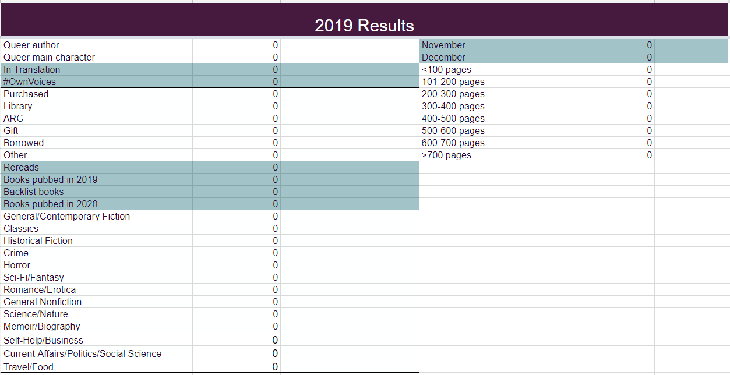This screenshot has width=730, height=375.
Task: Click the "Travel/Food" genre cell
Action: (97, 367)
